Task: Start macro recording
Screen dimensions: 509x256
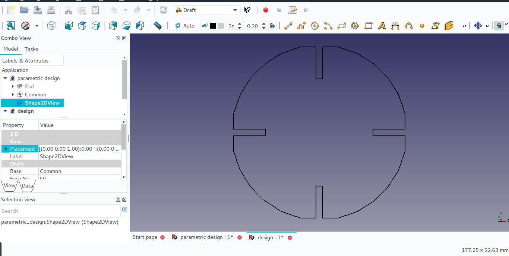Action: 266,10
